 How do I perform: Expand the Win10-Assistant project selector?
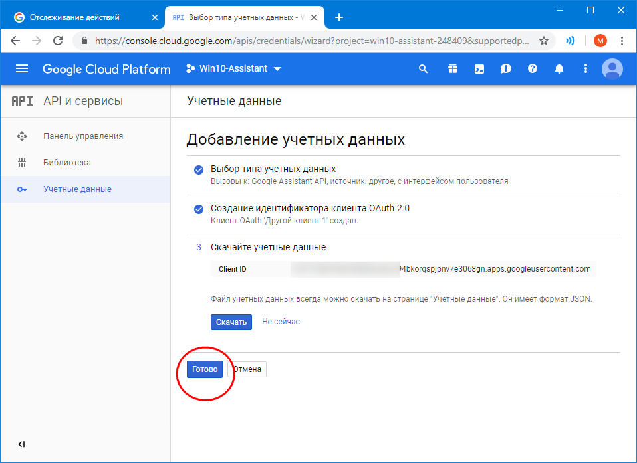click(x=233, y=69)
